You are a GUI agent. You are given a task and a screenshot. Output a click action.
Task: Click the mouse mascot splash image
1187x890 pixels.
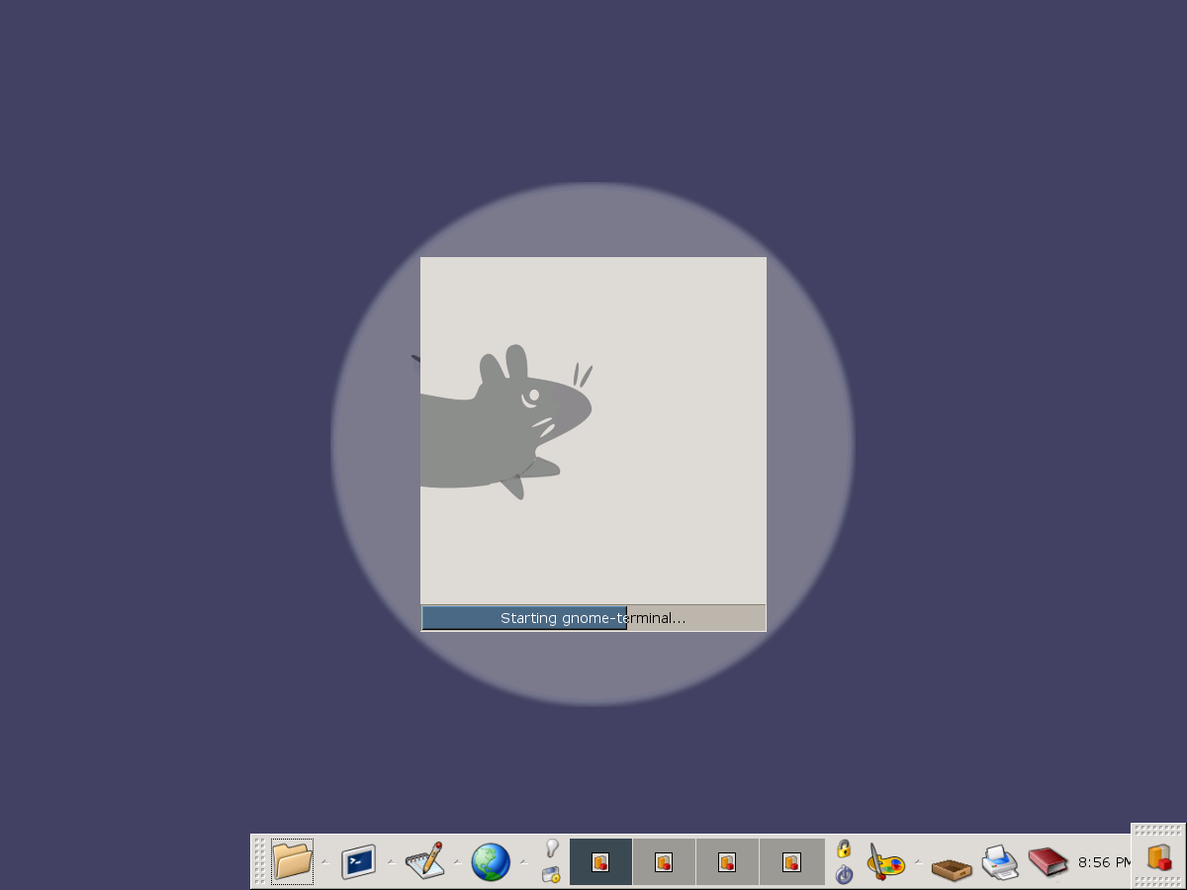(593, 430)
